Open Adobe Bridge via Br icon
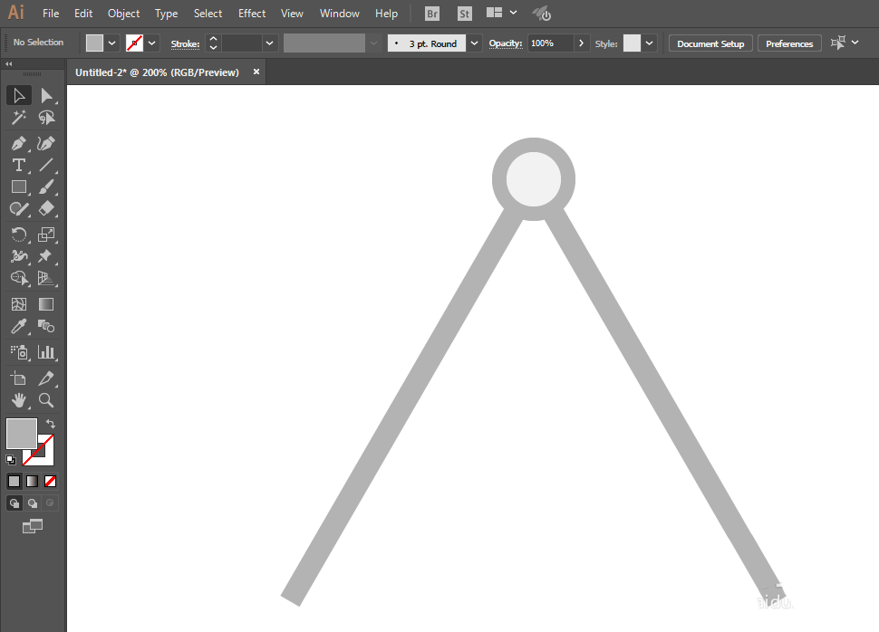Image resolution: width=879 pixels, height=632 pixels. pos(432,14)
